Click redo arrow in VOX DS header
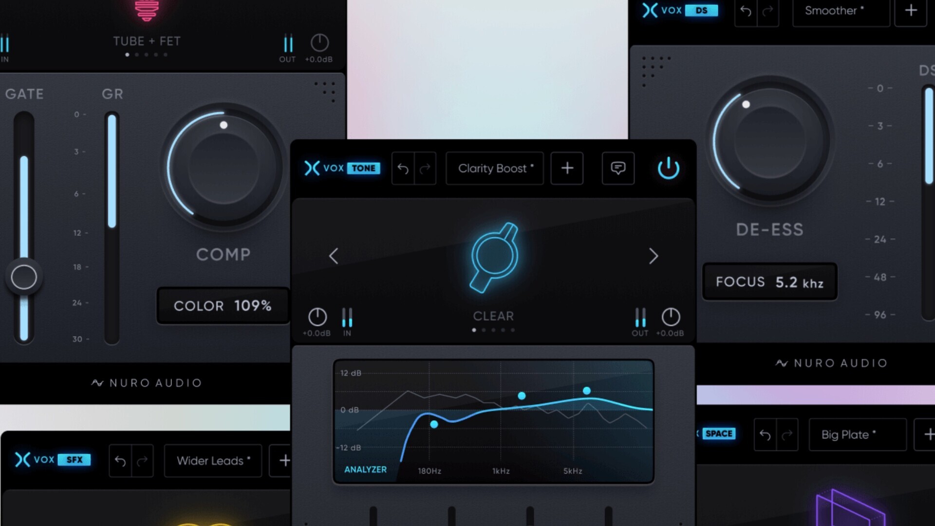The height and width of the screenshot is (526, 935). [x=768, y=11]
